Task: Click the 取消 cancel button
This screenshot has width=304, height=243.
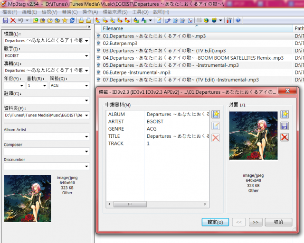Action: tap(278, 222)
